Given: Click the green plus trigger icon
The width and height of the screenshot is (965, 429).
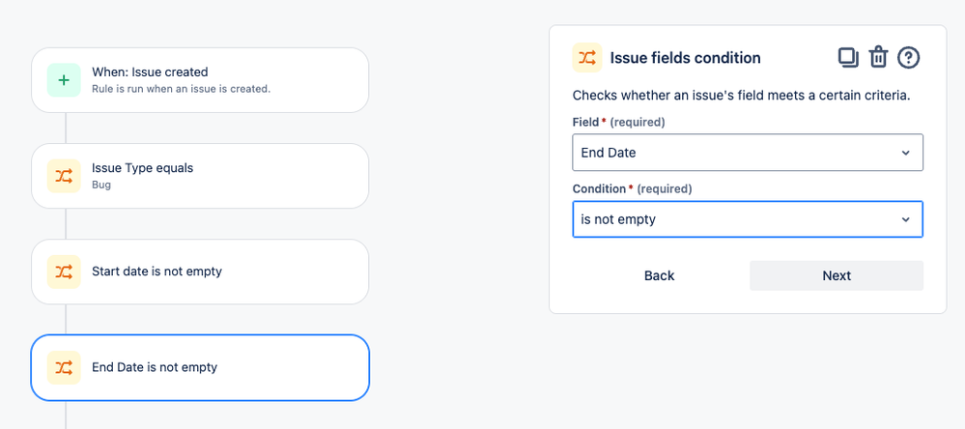Looking at the screenshot, I should (64, 79).
